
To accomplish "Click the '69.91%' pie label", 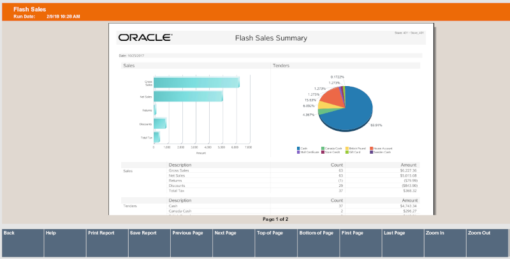I will coord(376,125).
